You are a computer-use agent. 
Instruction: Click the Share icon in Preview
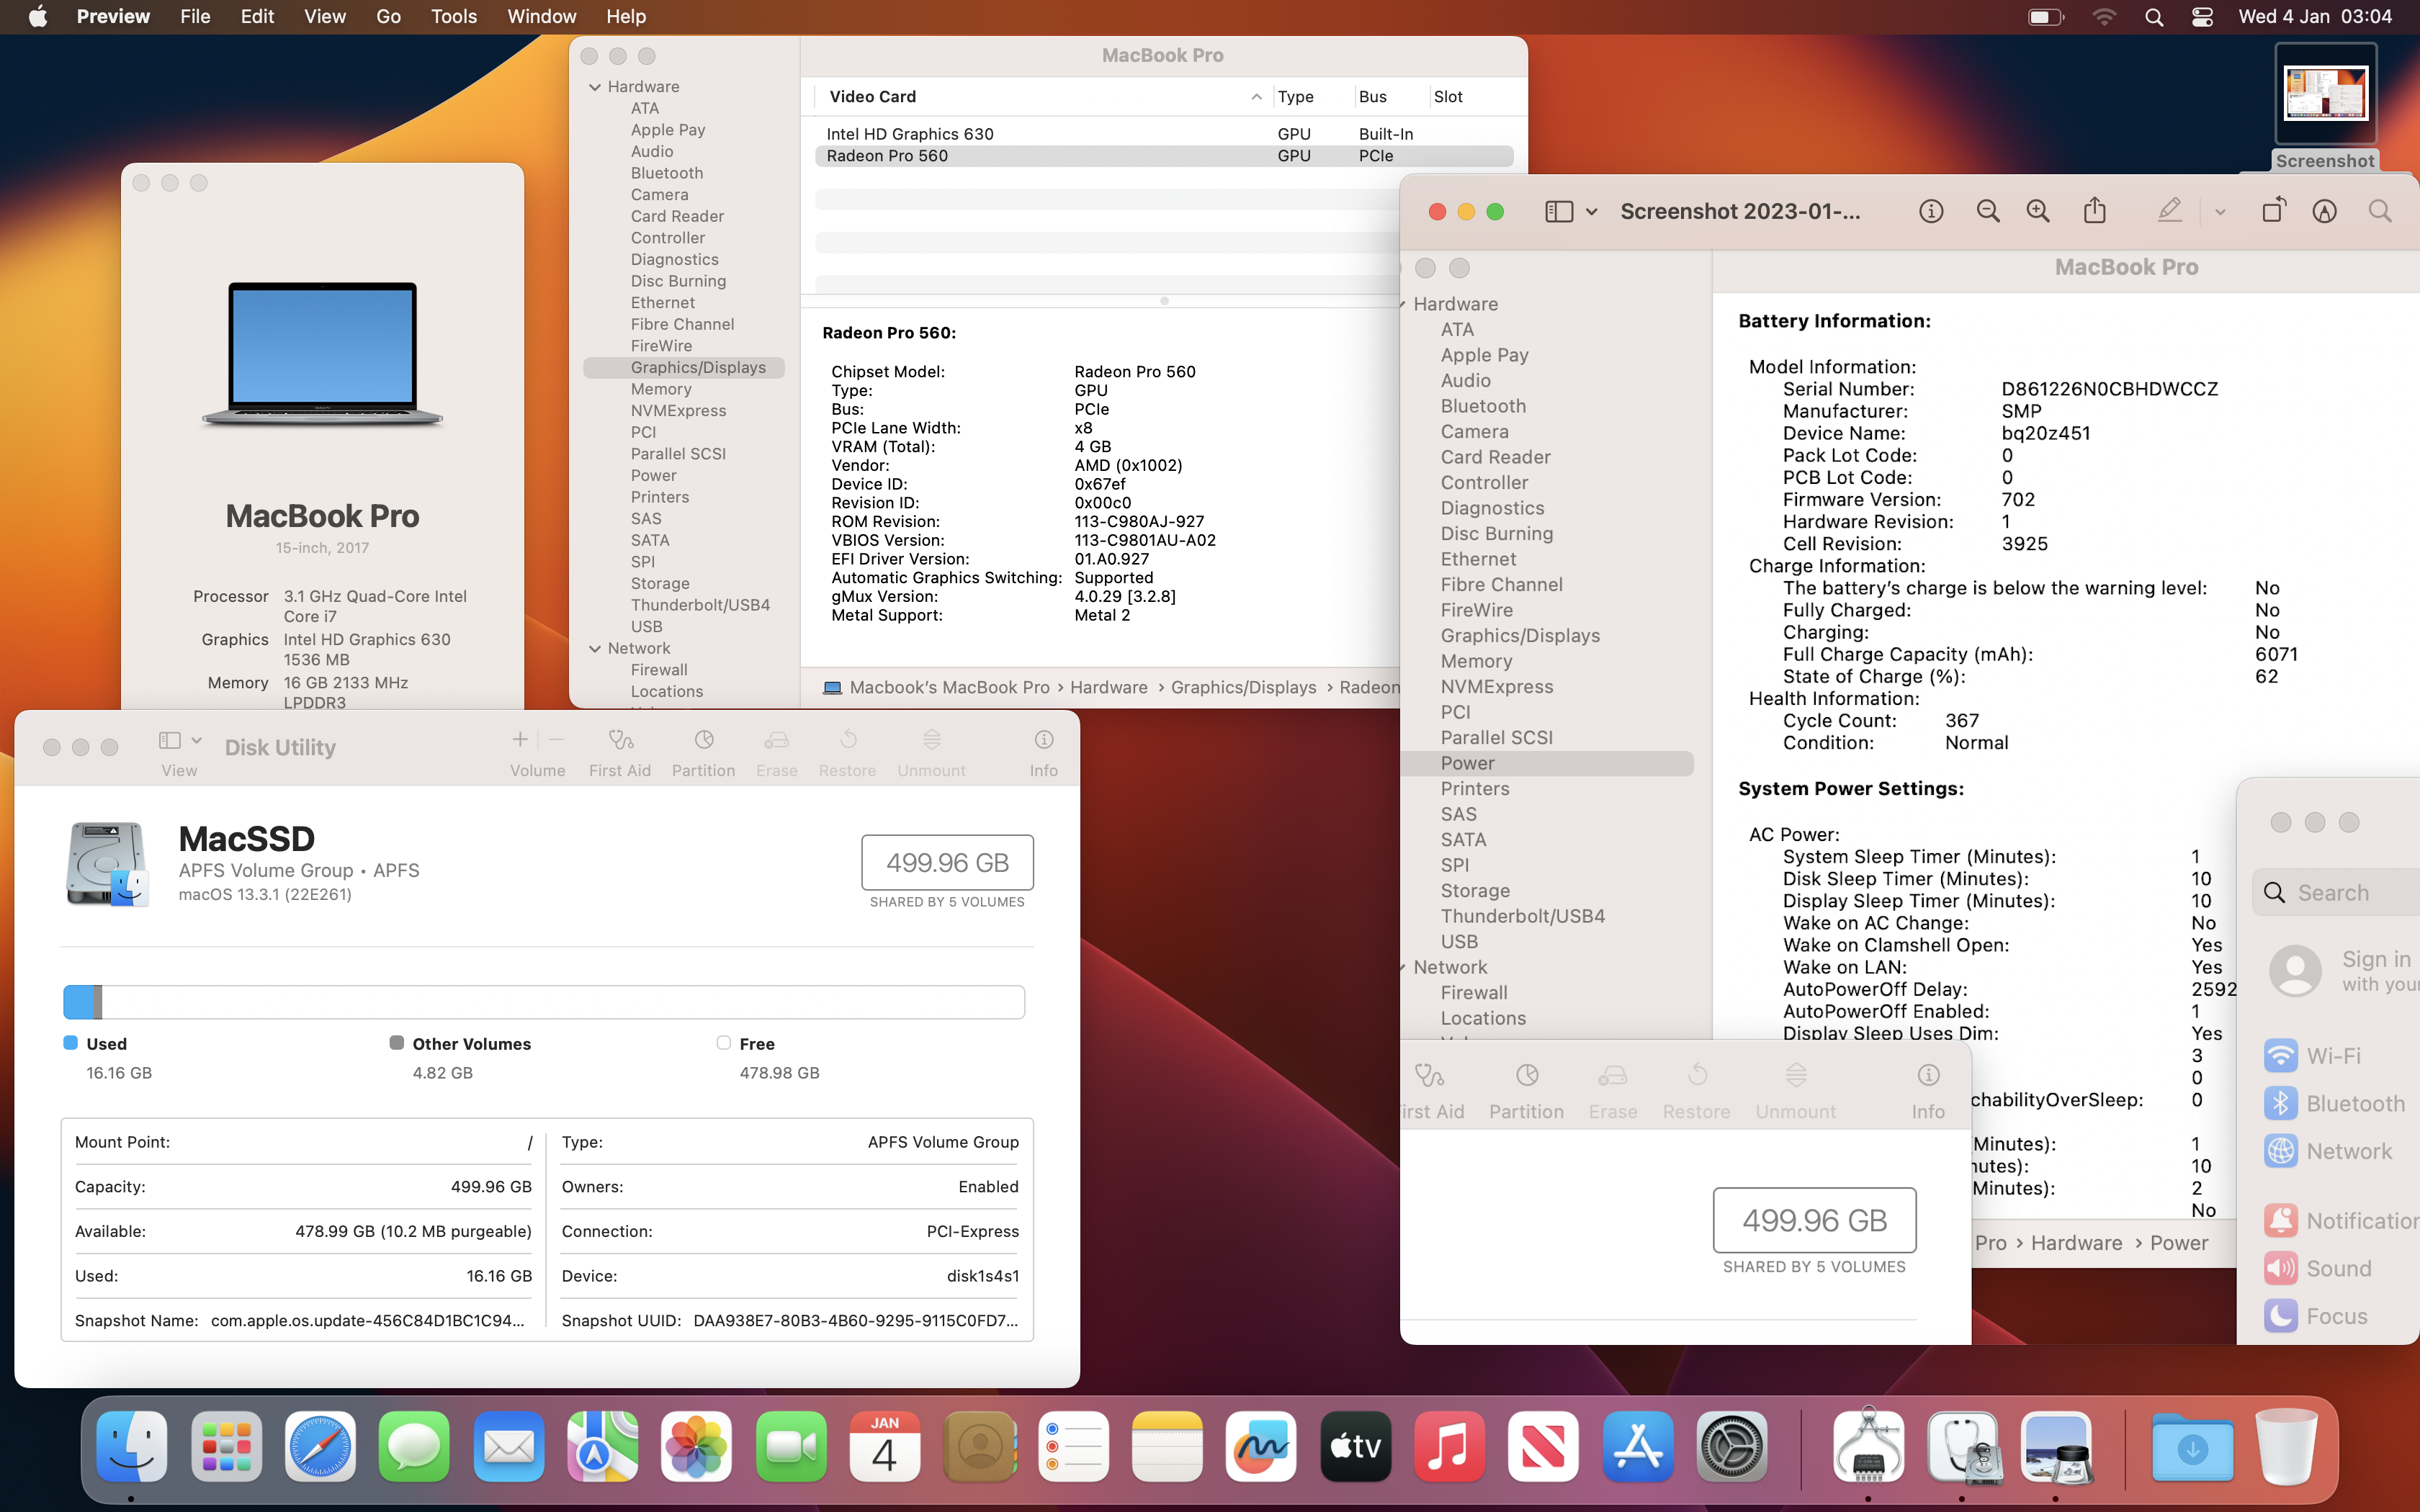tap(2095, 210)
